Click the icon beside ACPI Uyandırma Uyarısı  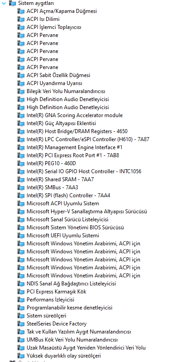click(x=21, y=83)
